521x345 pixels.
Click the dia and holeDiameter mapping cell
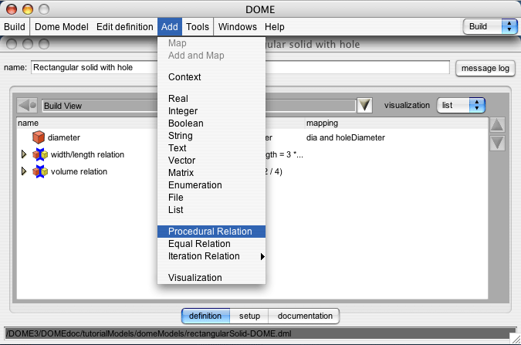346,137
